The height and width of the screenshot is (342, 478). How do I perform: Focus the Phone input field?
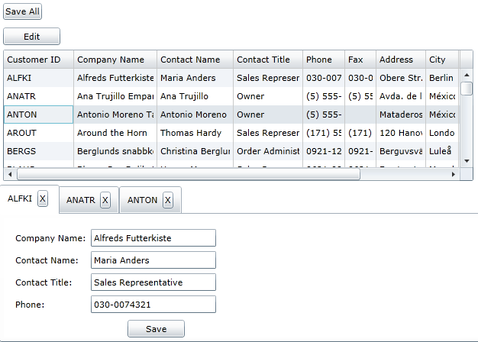tap(153, 305)
